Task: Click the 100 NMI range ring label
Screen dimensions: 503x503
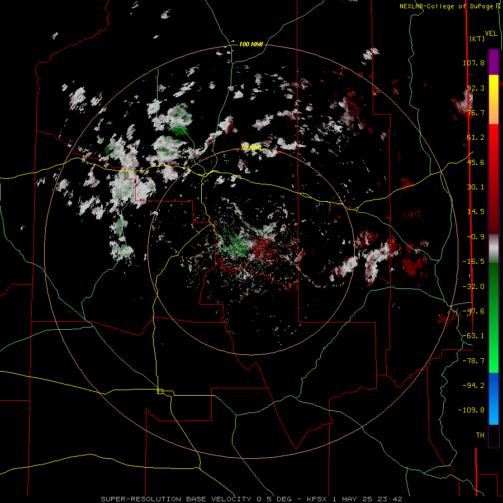Action: point(251,44)
